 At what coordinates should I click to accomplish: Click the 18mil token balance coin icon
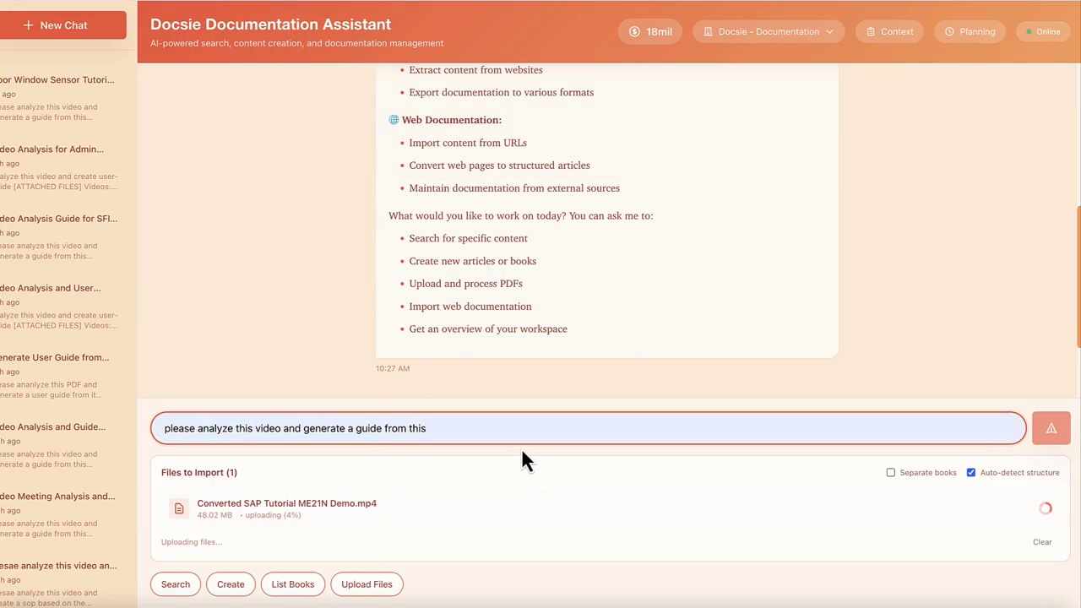tap(634, 31)
